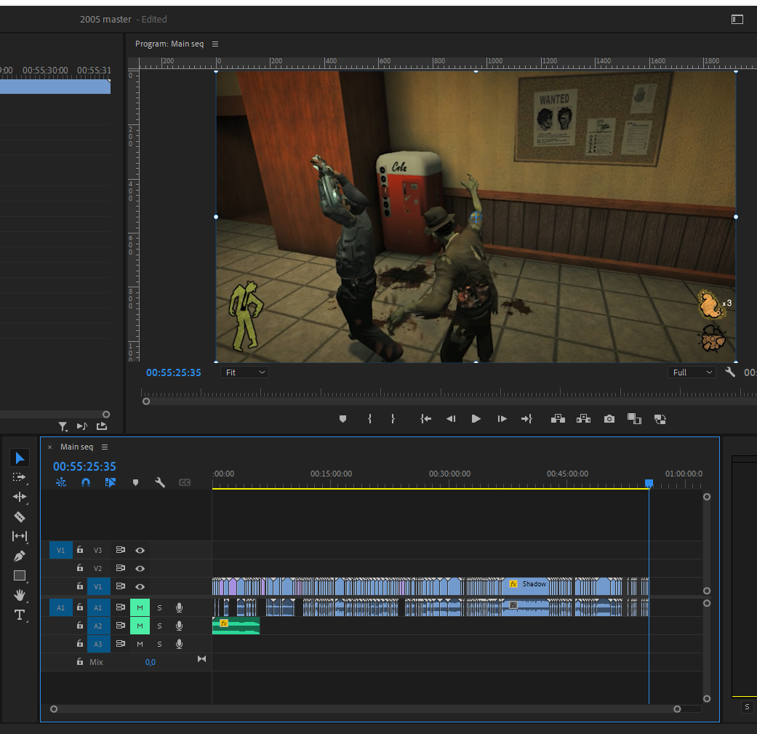This screenshot has height=734, width=757.
Task: Solo track A2
Action: pyautogui.click(x=159, y=626)
